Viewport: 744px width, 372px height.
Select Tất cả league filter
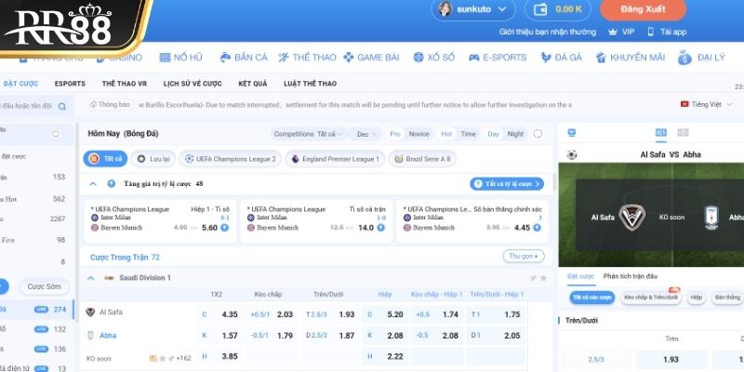pos(105,159)
